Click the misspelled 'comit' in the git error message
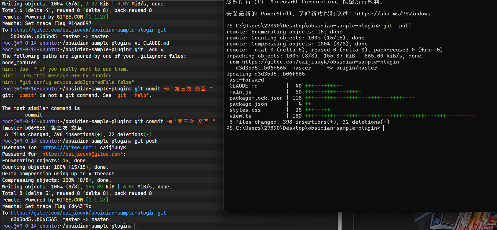The width and height of the screenshot is (497, 230). coord(27,95)
